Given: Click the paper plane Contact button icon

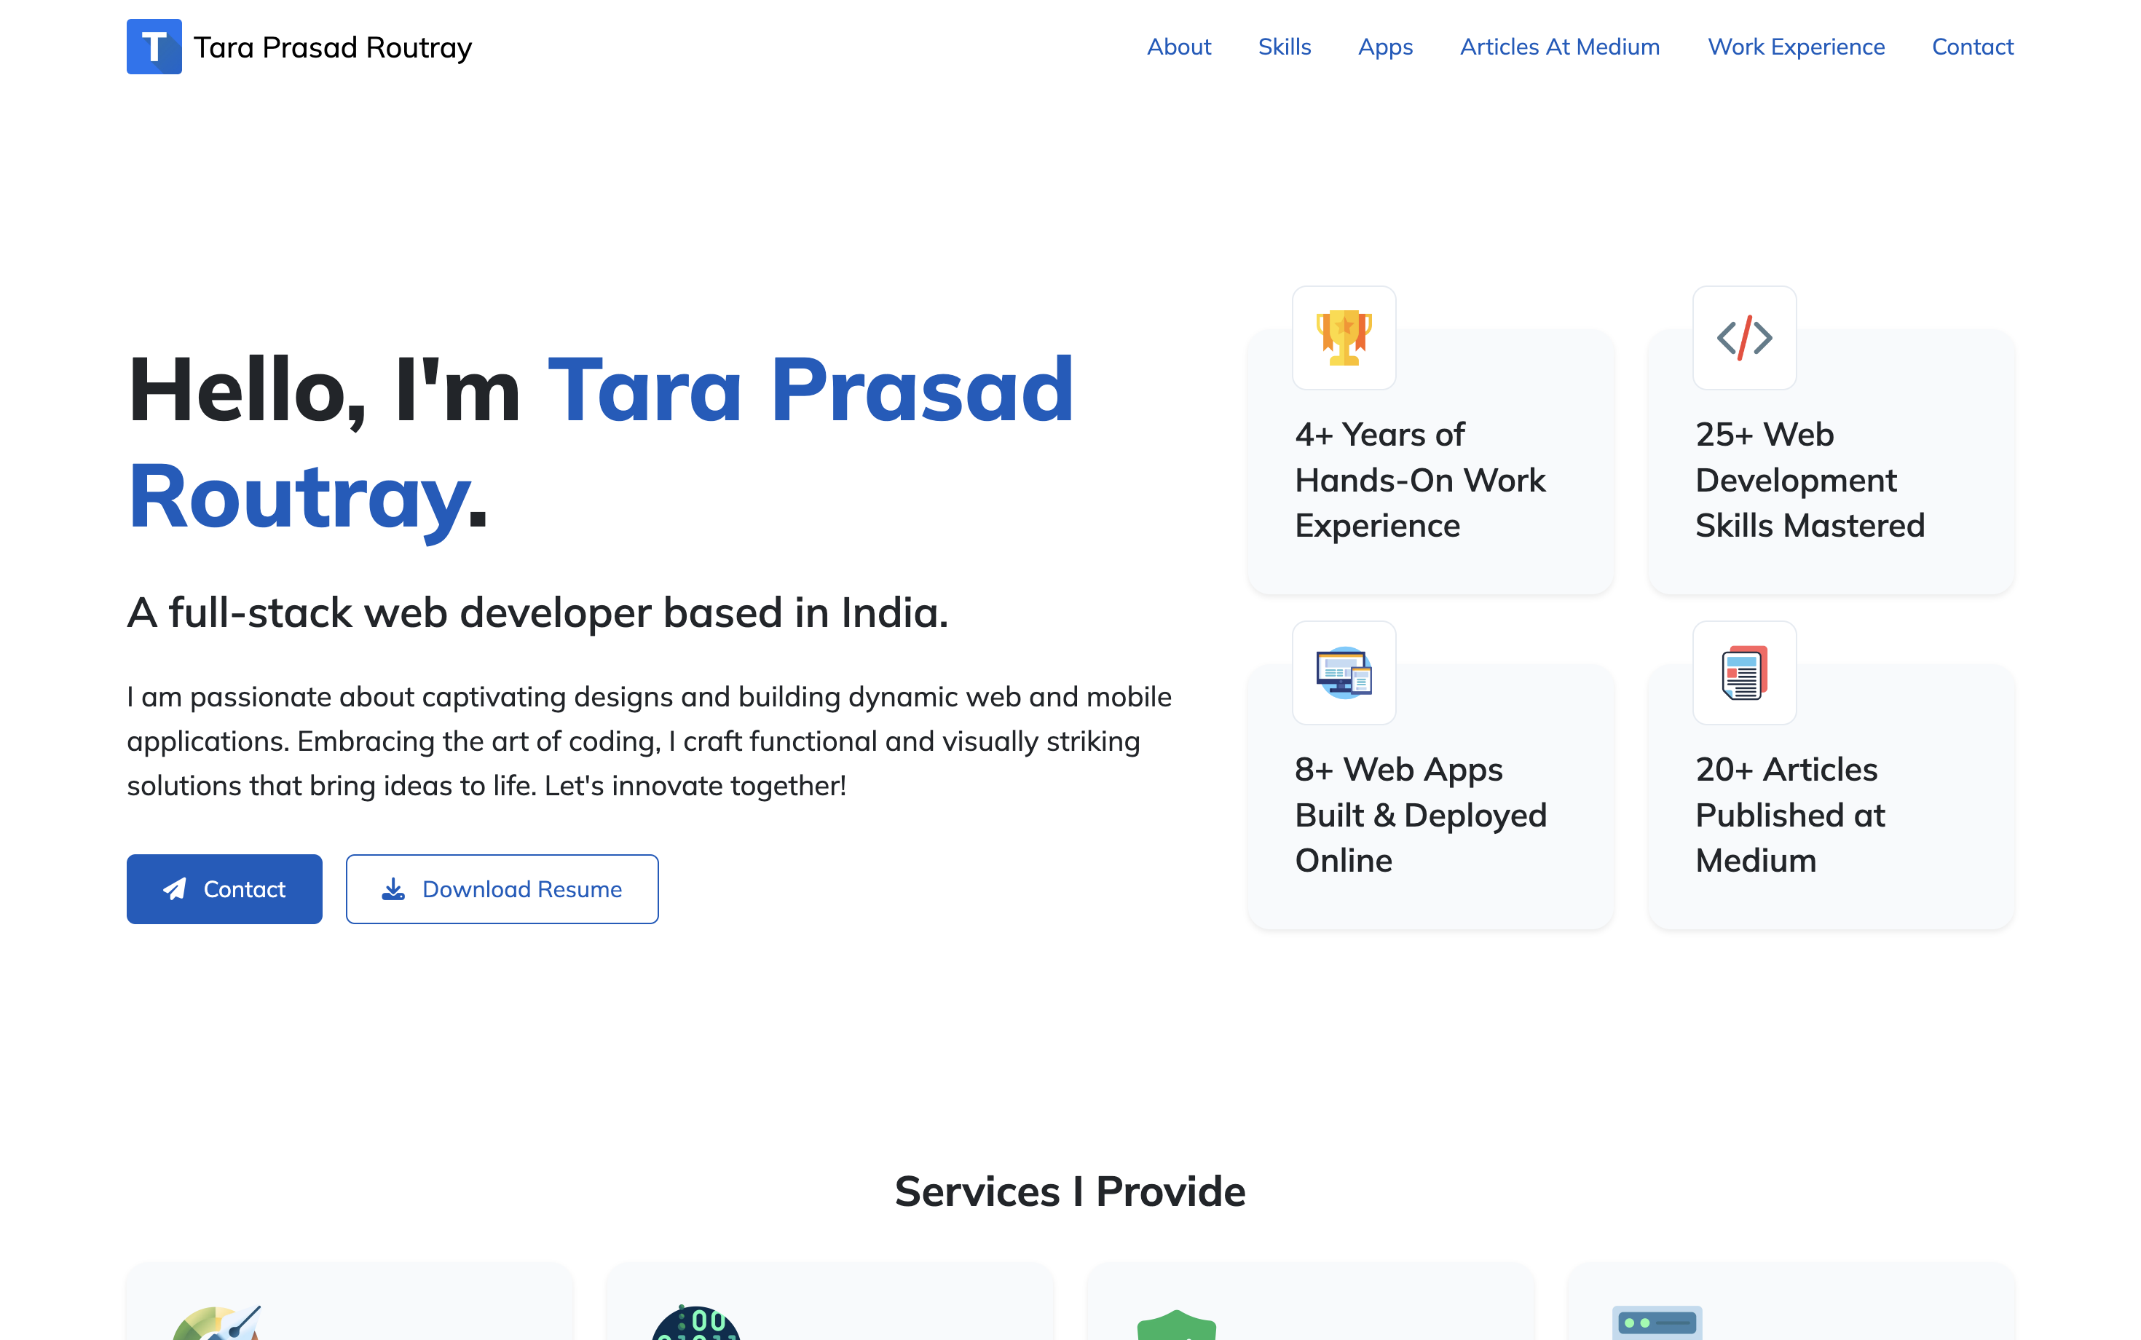Looking at the screenshot, I should [175, 888].
